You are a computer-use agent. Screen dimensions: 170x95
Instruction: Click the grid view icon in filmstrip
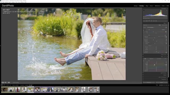7,85
